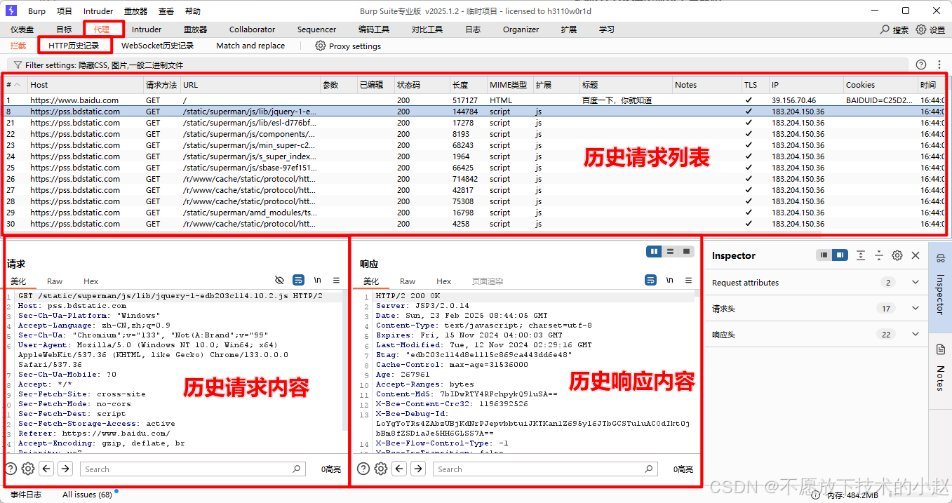Screen dimensions: 952x503
Task: Go to next match in request
Action: (65, 469)
